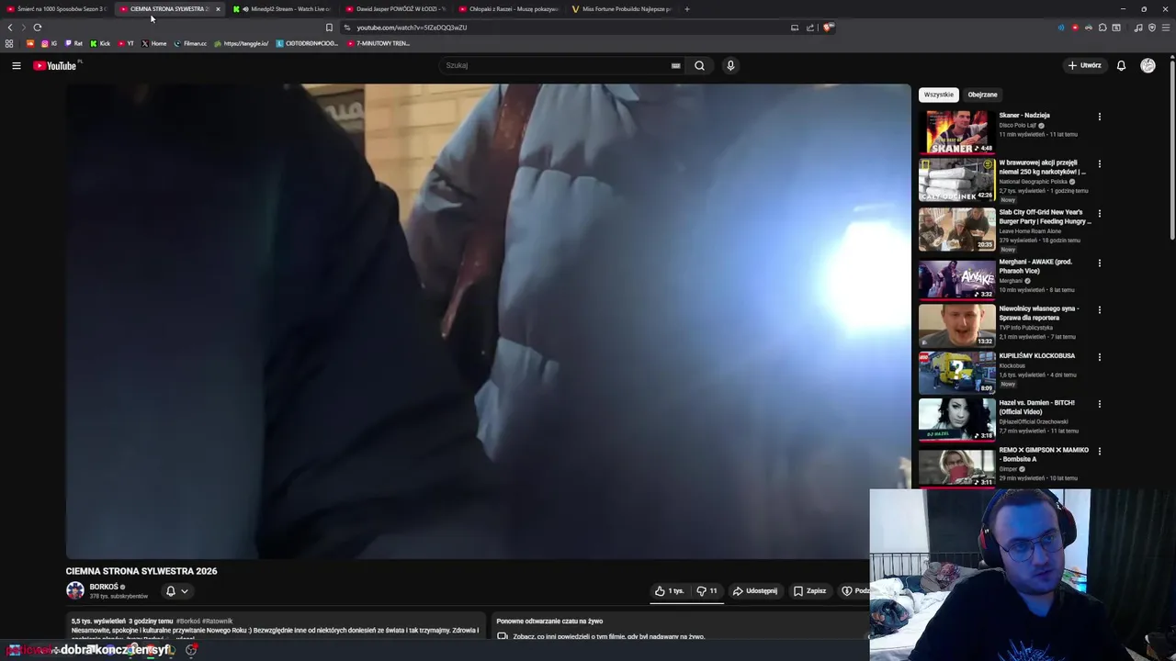Open the KUPILIŚMY KLOCKOBUSA thumbnail
The height and width of the screenshot is (661, 1176).
click(x=956, y=372)
